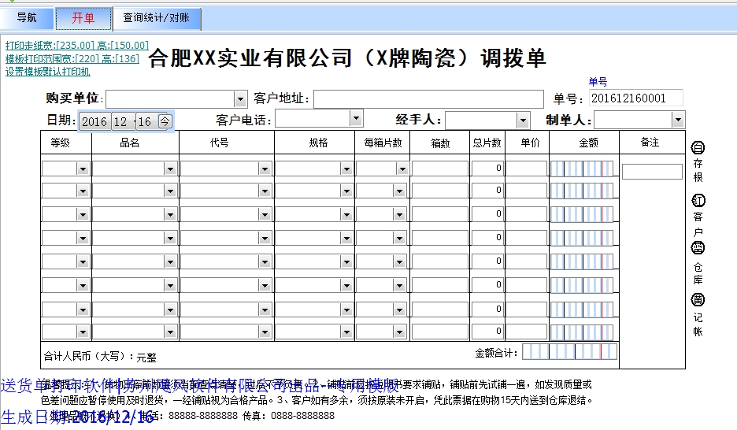737x430 pixels.
Task: Open the 规格 dropdown in the fourth table row
Action: 346,239
